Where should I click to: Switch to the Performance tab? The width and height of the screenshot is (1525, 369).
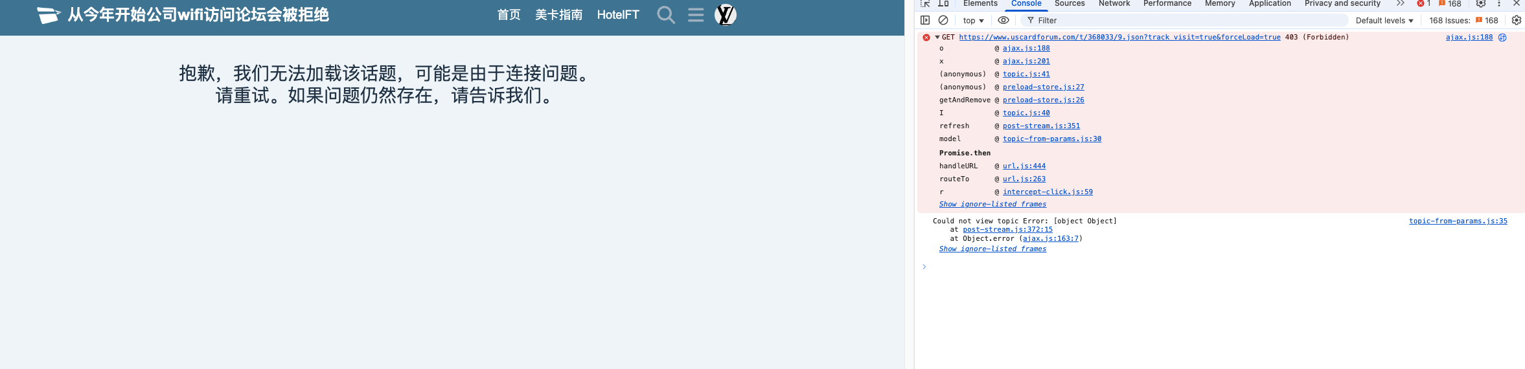tap(1167, 3)
